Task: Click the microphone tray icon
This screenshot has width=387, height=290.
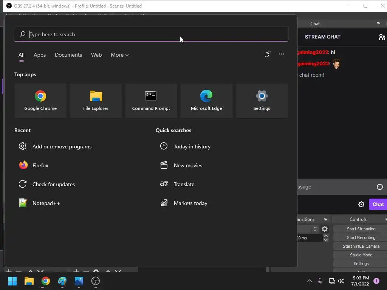Action: click(320, 281)
